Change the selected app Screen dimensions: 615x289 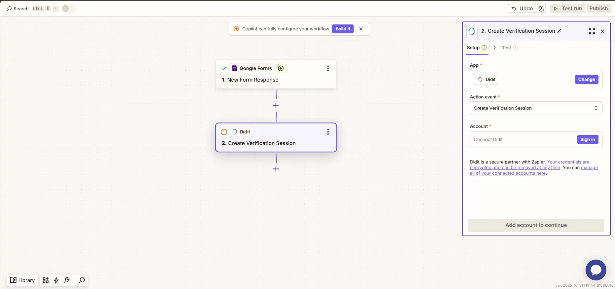pos(587,79)
